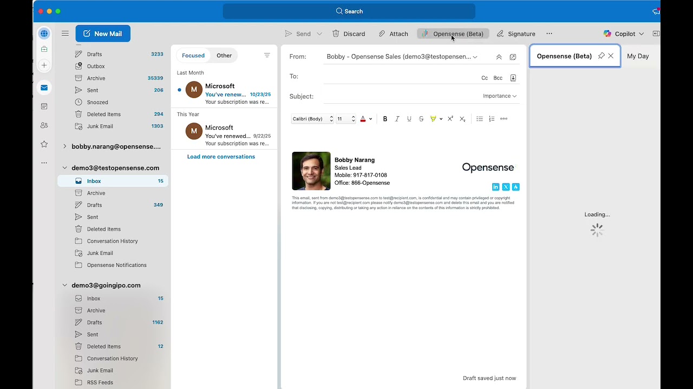Open the Opensense Notifications folder
Screen dimensions: 693x389
[113, 265]
